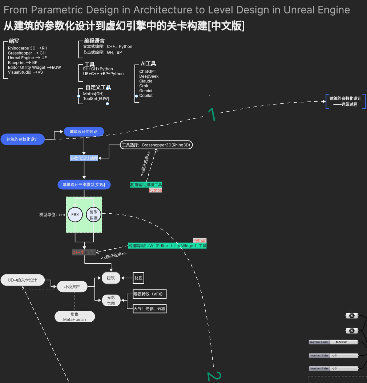Viewport: 367px width, 383px height.
Task: Select the UE中的关卡设计 node
Action: tap(23, 280)
